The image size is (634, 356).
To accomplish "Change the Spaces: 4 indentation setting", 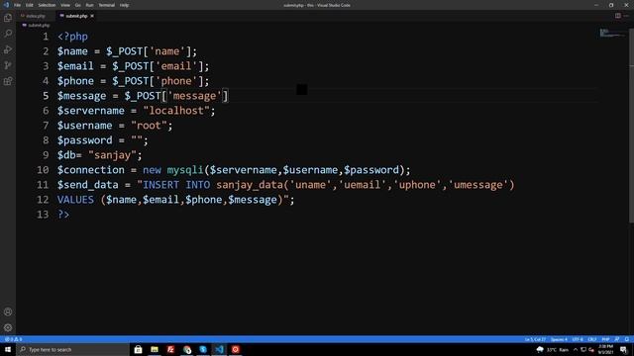I will point(559,339).
